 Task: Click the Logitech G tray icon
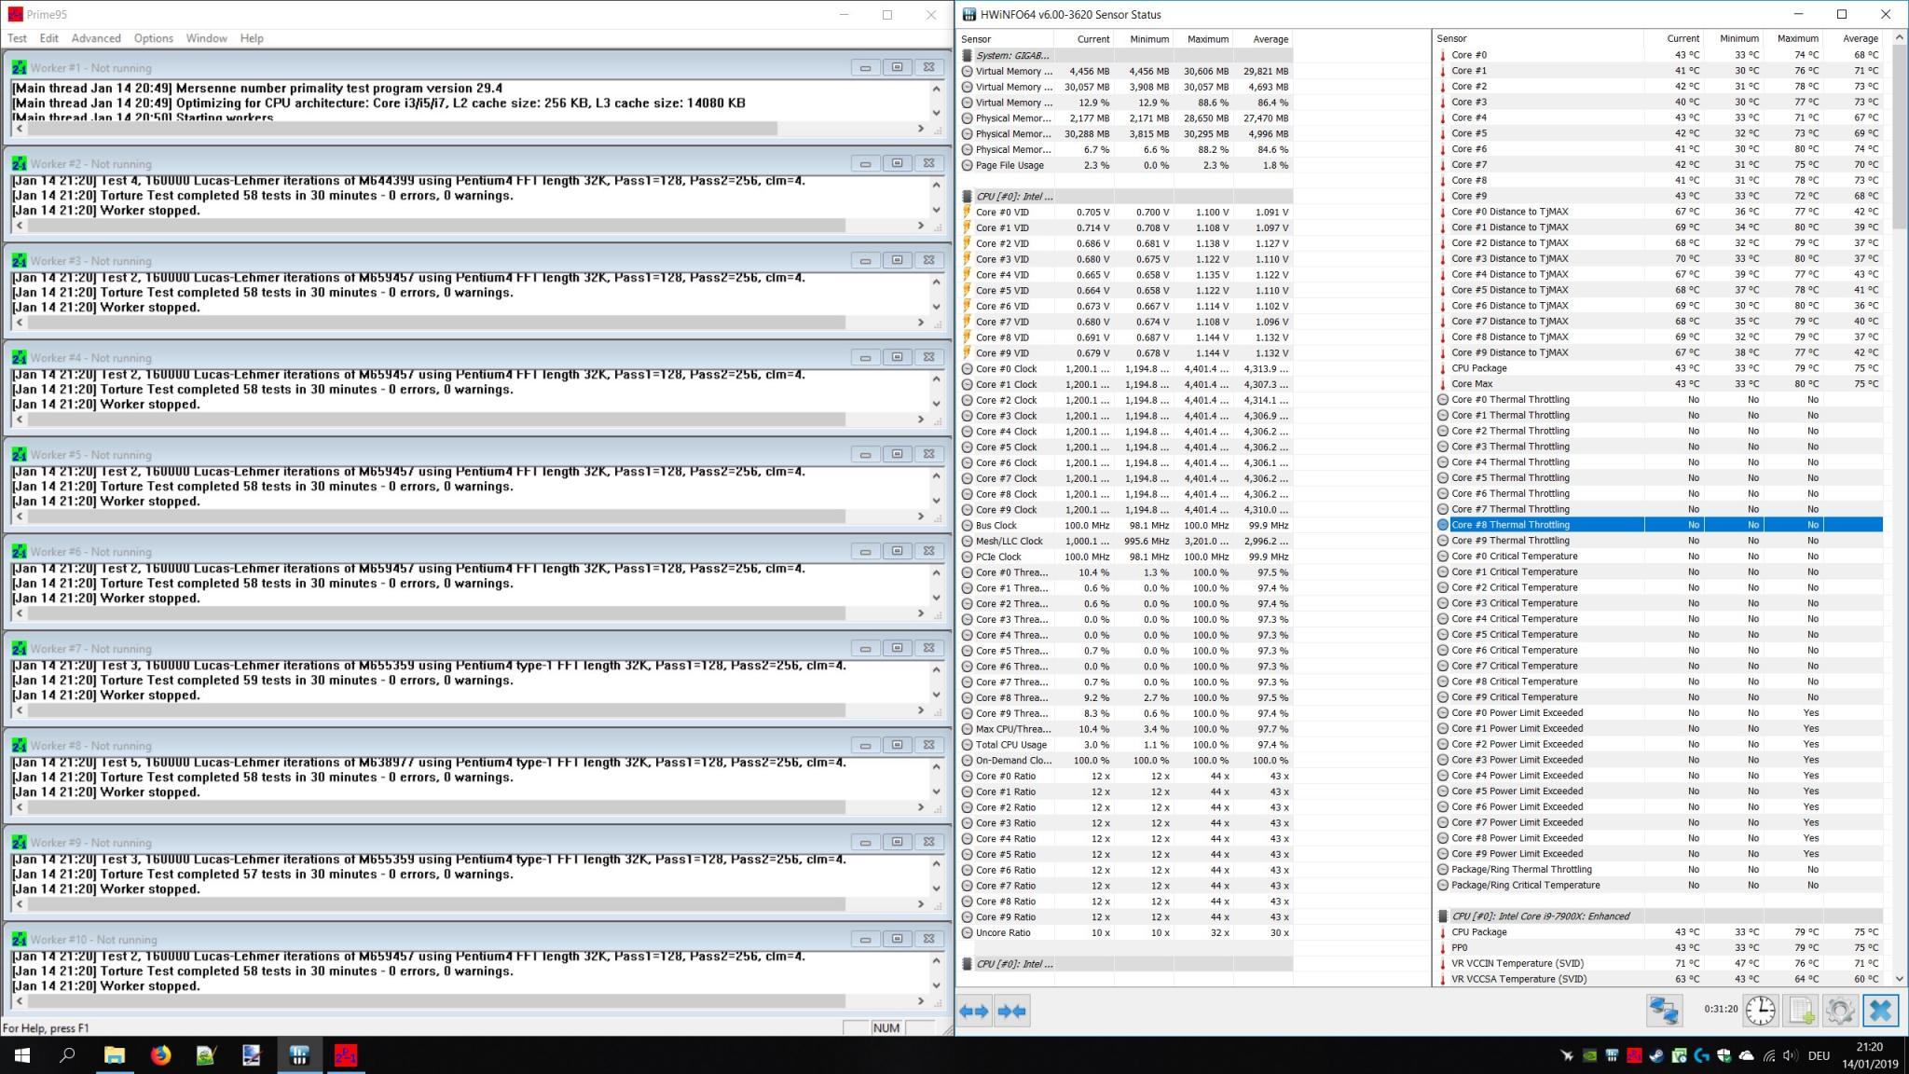[1701, 1055]
